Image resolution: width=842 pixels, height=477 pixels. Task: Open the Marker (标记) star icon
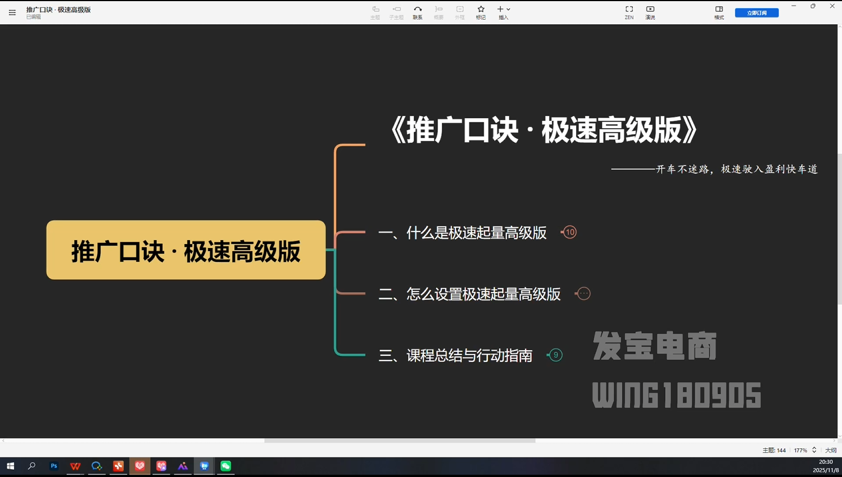pyautogui.click(x=481, y=11)
